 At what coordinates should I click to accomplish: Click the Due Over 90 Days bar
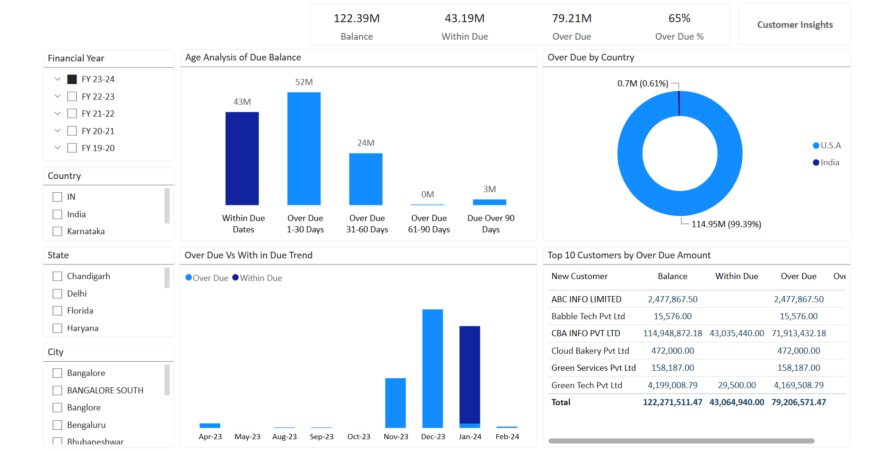[490, 202]
